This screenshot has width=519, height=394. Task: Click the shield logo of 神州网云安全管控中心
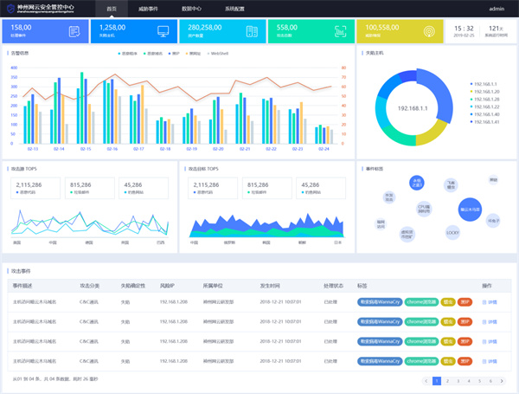(x=10, y=9)
